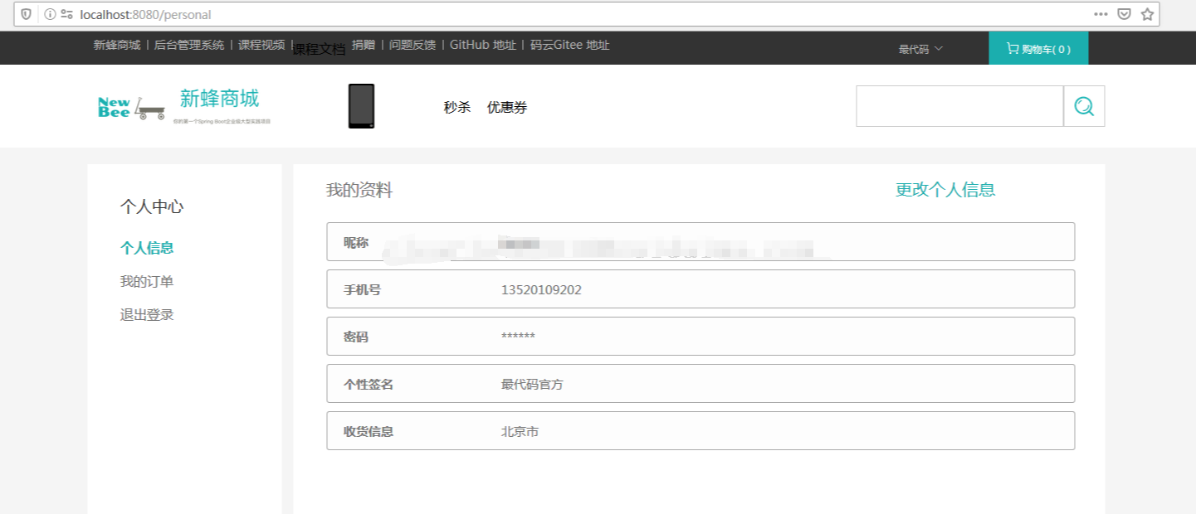The image size is (1196, 514).
Task: Go to 后台管理系统 link
Action: point(189,45)
